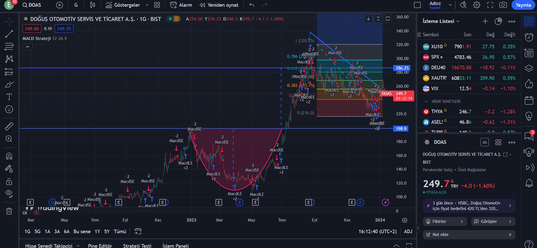Toggle magnet mode for drawings

9,156
